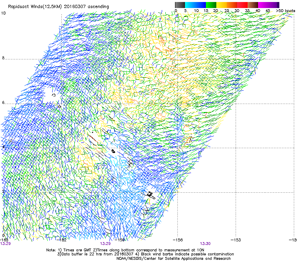Click the brown 35-40 knots color segment

tap(253, 5)
